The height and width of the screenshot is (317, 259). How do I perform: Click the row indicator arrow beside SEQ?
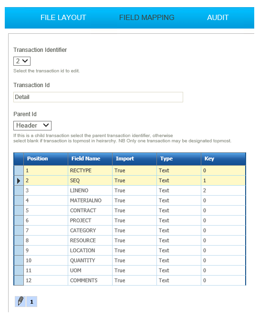point(19,180)
